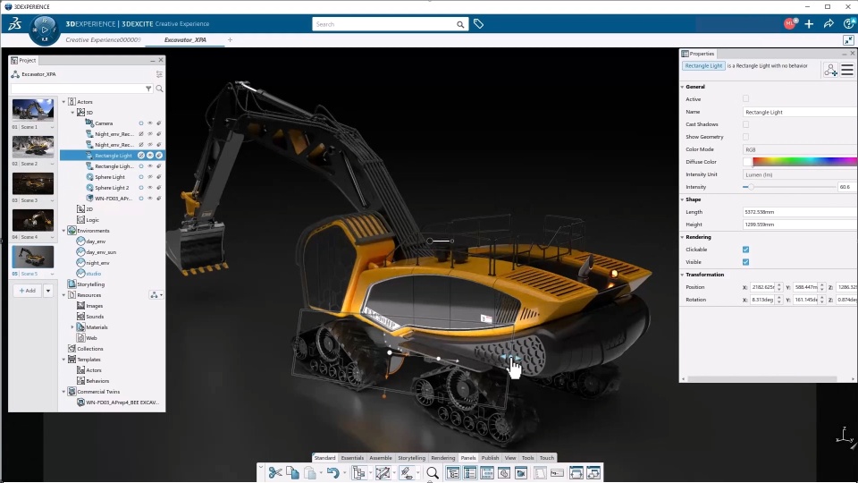Click the Rectangle Light label button in Properties
This screenshot has height=483, width=858.
pyautogui.click(x=703, y=65)
